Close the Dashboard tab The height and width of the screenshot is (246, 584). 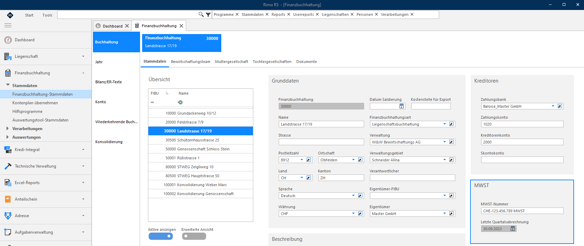pyautogui.click(x=127, y=26)
